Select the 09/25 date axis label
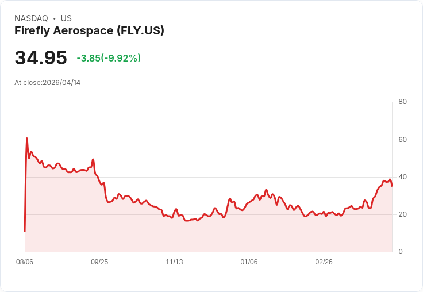423x292 pixels. tap(99, 262)
